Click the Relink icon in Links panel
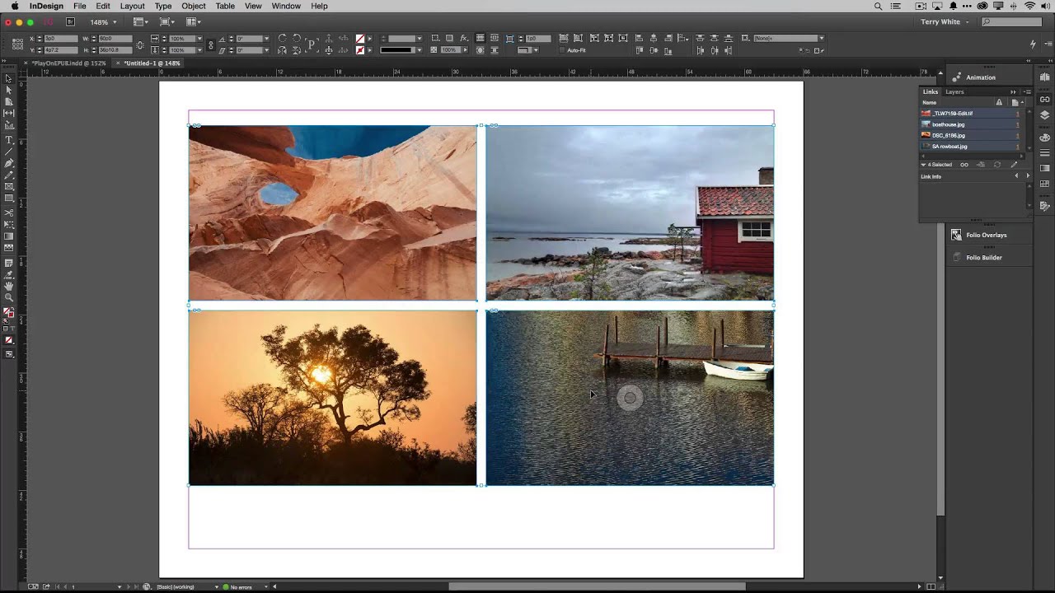This screenshot has width=1055, height=593. [x=964, y=165]
